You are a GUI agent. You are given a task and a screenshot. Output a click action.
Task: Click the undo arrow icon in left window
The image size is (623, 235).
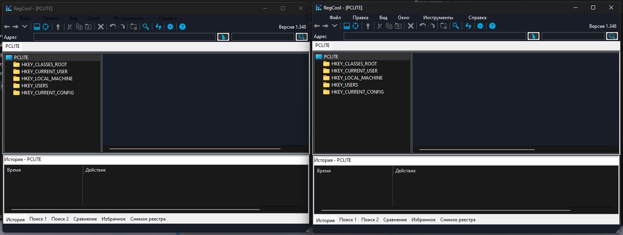pos(113,27)
